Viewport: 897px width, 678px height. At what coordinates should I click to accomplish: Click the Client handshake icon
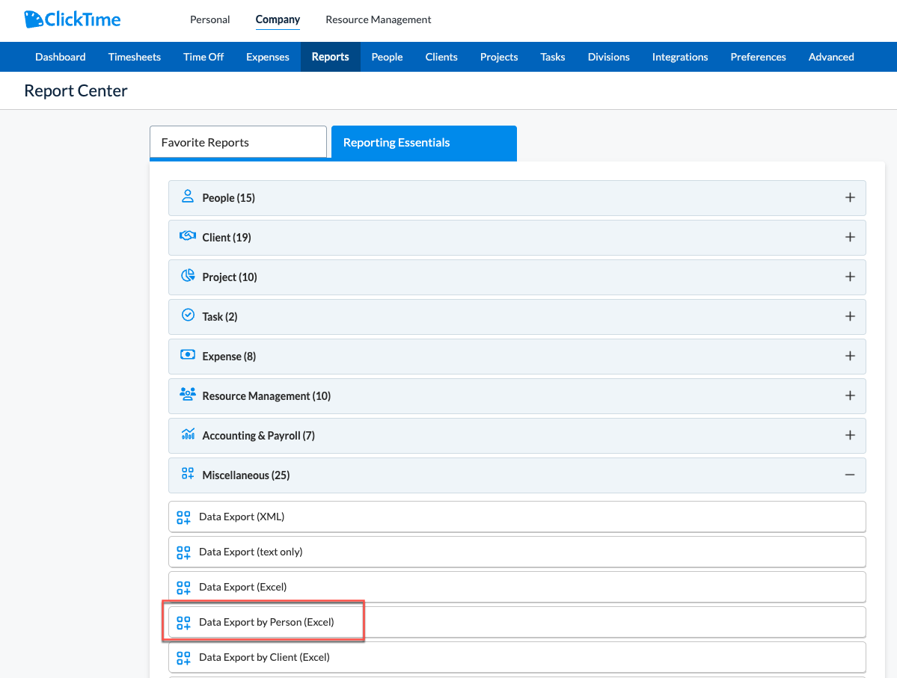pos(188,236)
